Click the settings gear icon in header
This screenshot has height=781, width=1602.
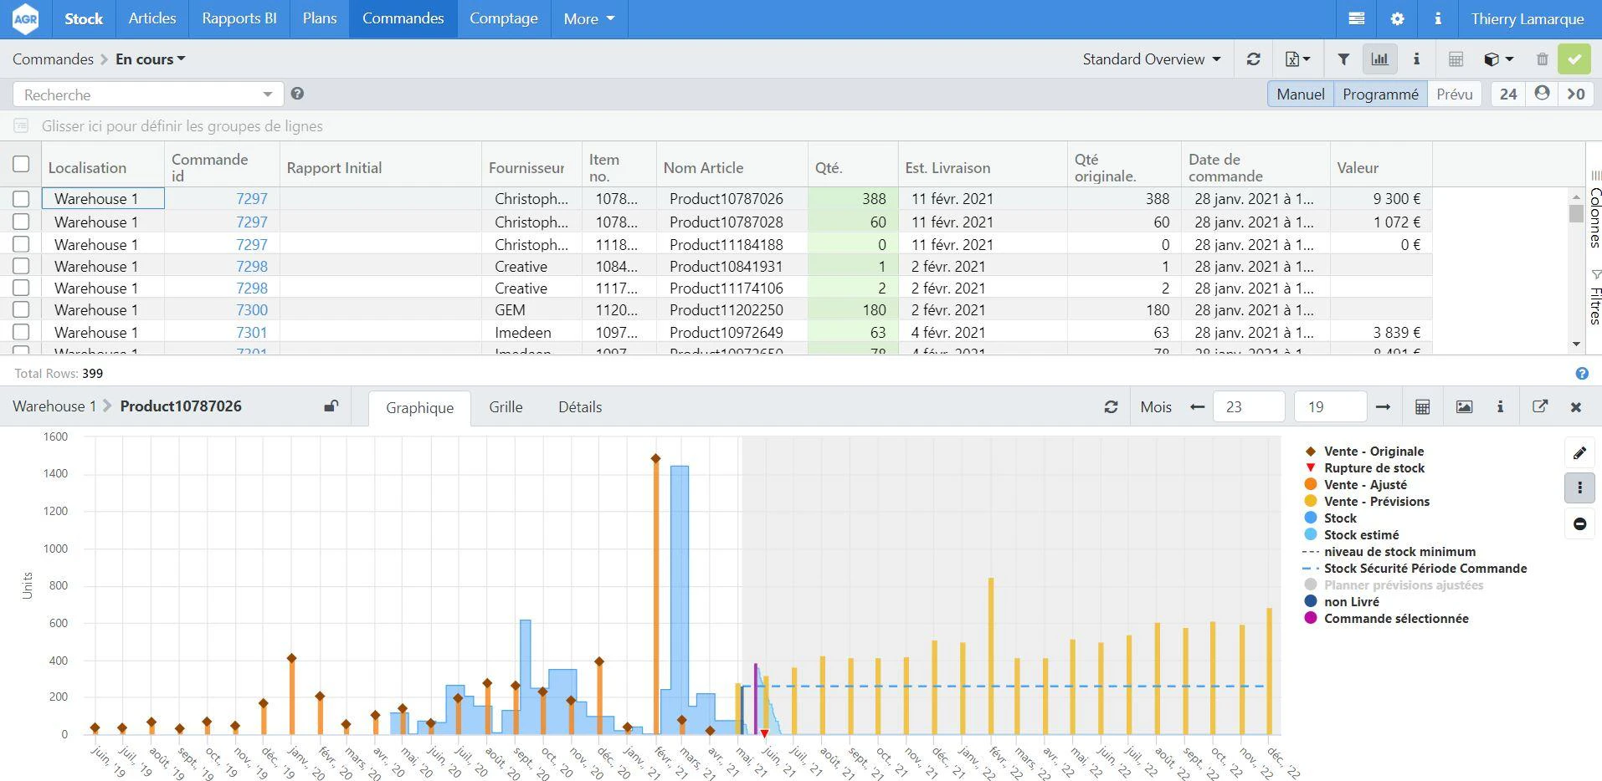tap(1397, 18)
